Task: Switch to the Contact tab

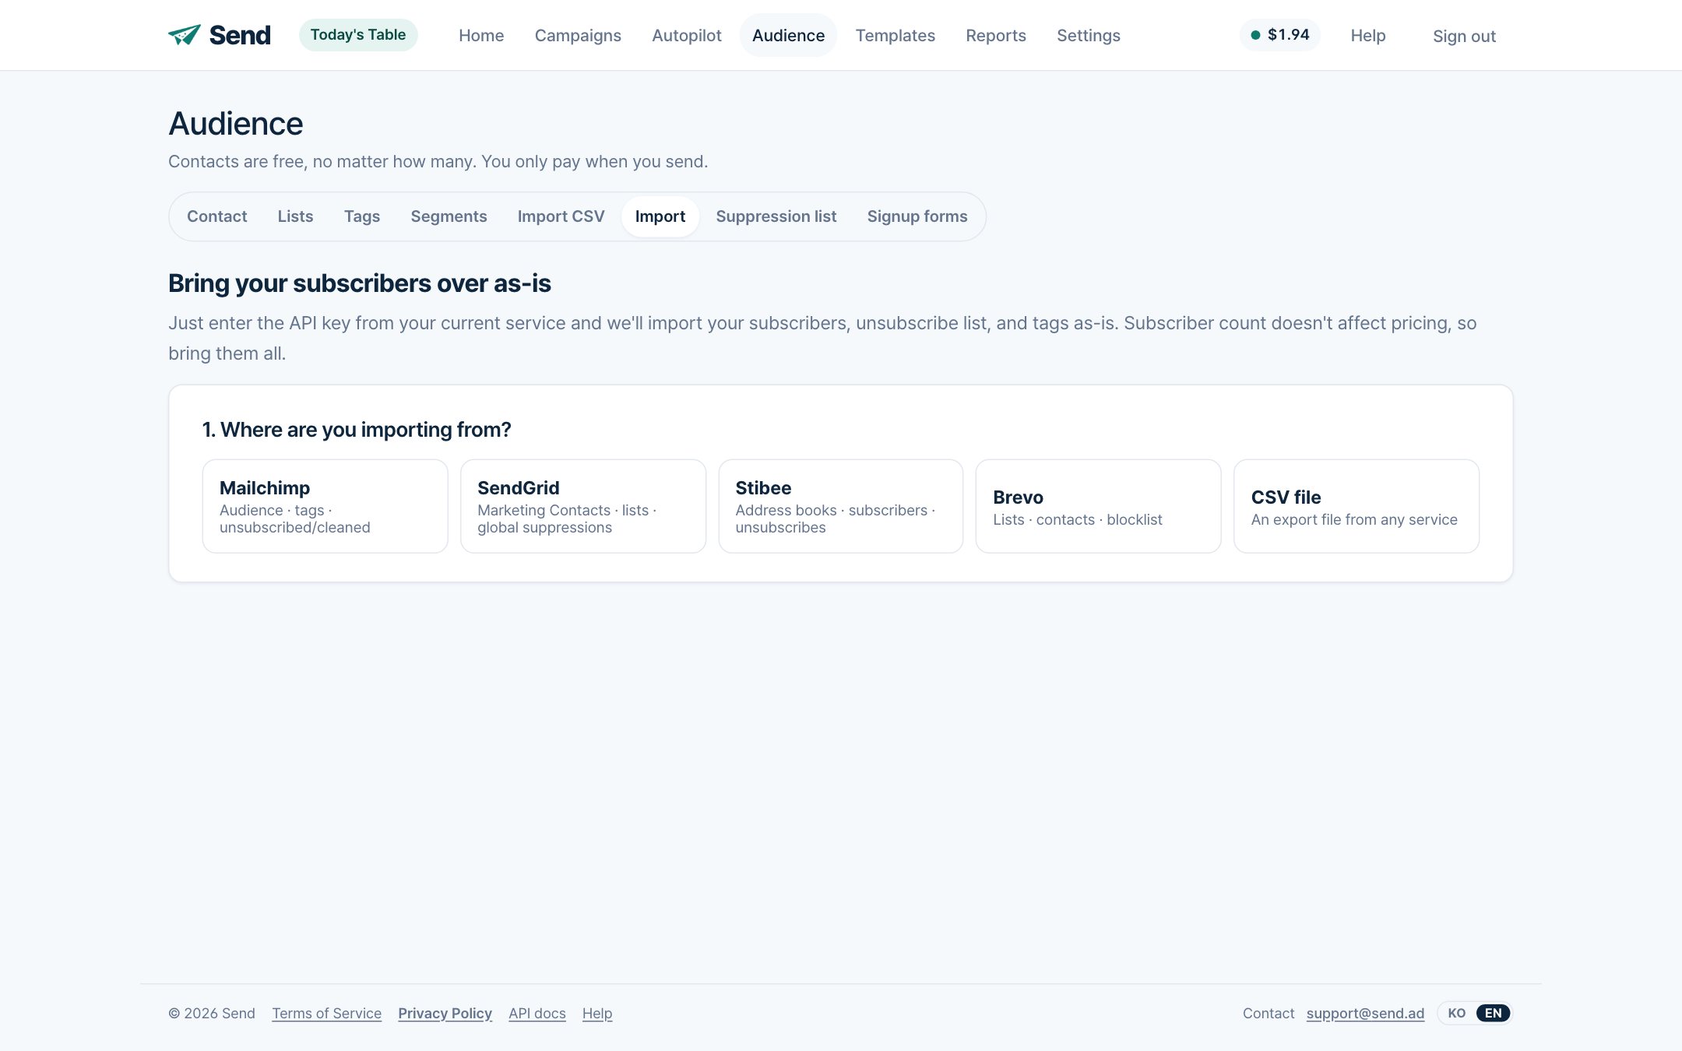Action: [216, 216]
